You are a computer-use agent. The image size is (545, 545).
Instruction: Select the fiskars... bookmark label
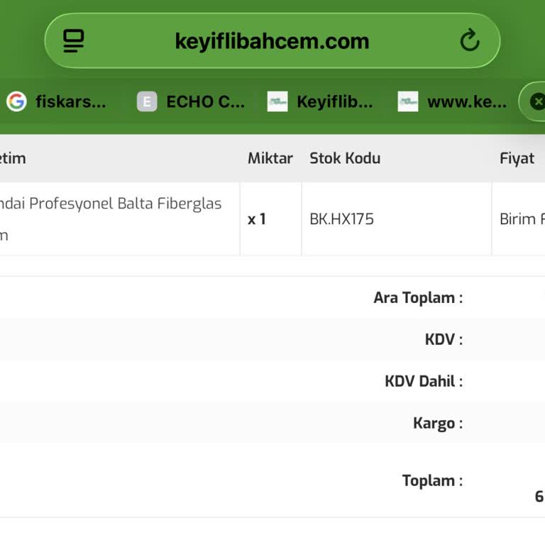pyautogui.click(x=71, y=101)
